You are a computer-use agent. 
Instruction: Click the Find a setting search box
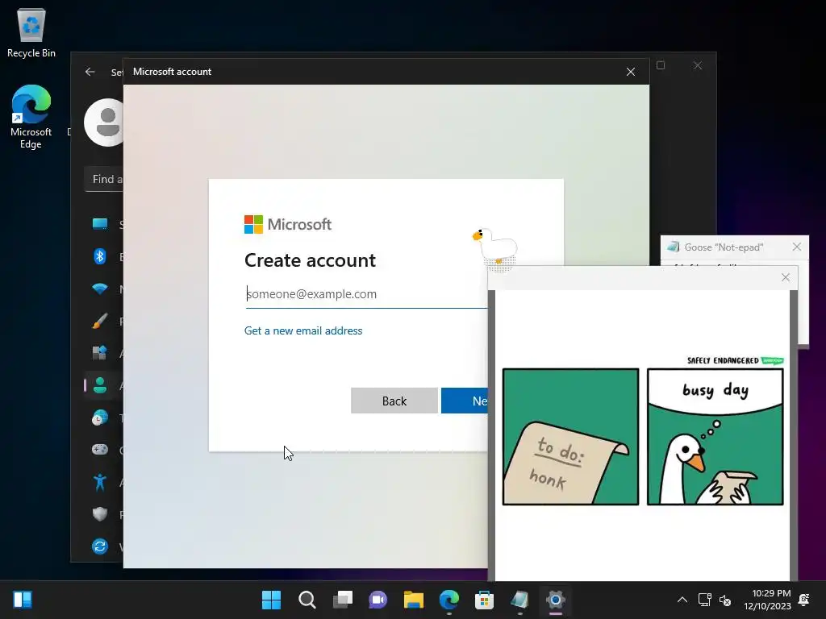pos(104,180)
